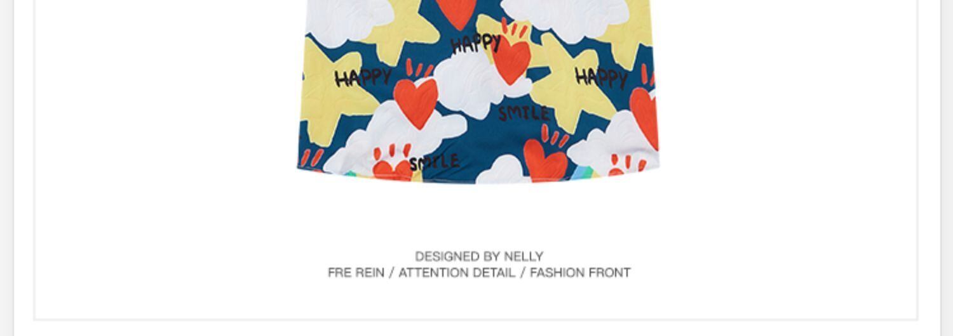Click HAPPY word on right yellow star
Image resolution: width=953 pixels, height=336 pixels.
click(602, 77)
